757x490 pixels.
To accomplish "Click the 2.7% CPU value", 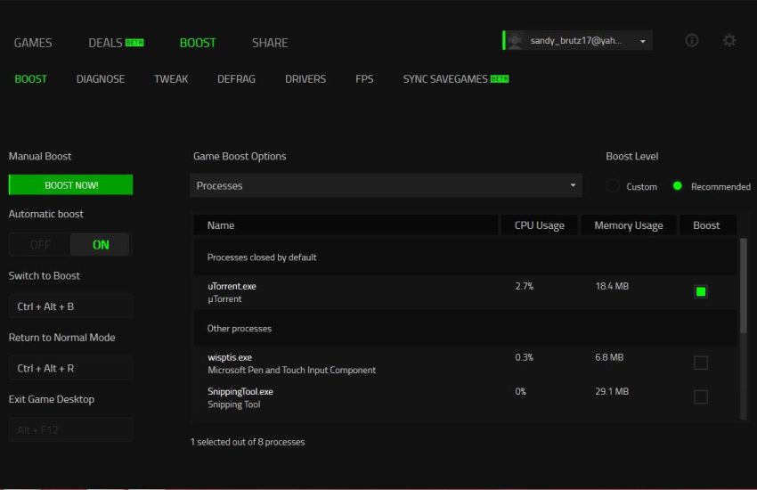I will 525,286.
